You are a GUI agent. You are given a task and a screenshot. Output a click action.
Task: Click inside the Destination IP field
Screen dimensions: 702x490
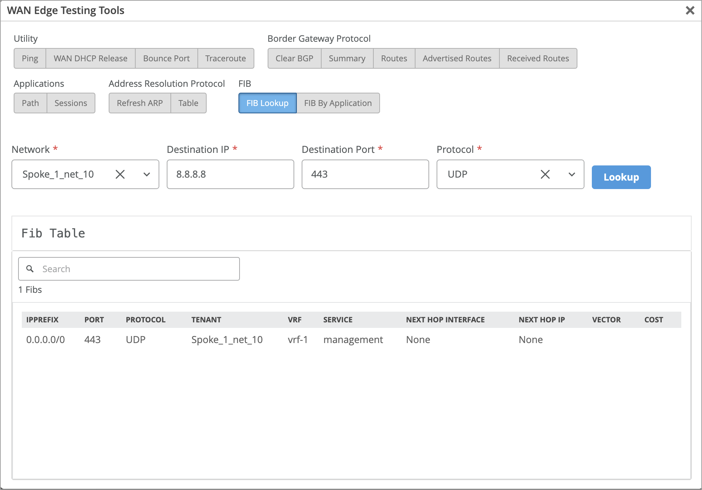click(x=230, y=174)
